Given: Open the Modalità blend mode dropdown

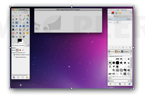Looking at the screenshot, I should (122, 16).
